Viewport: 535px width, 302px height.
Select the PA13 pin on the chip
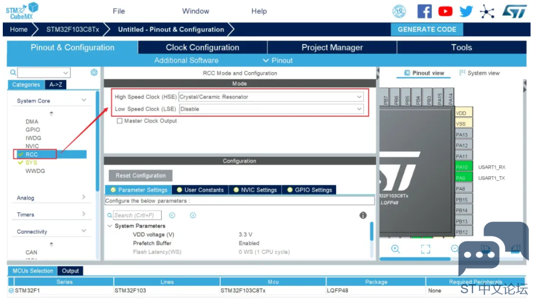[463, 135]
